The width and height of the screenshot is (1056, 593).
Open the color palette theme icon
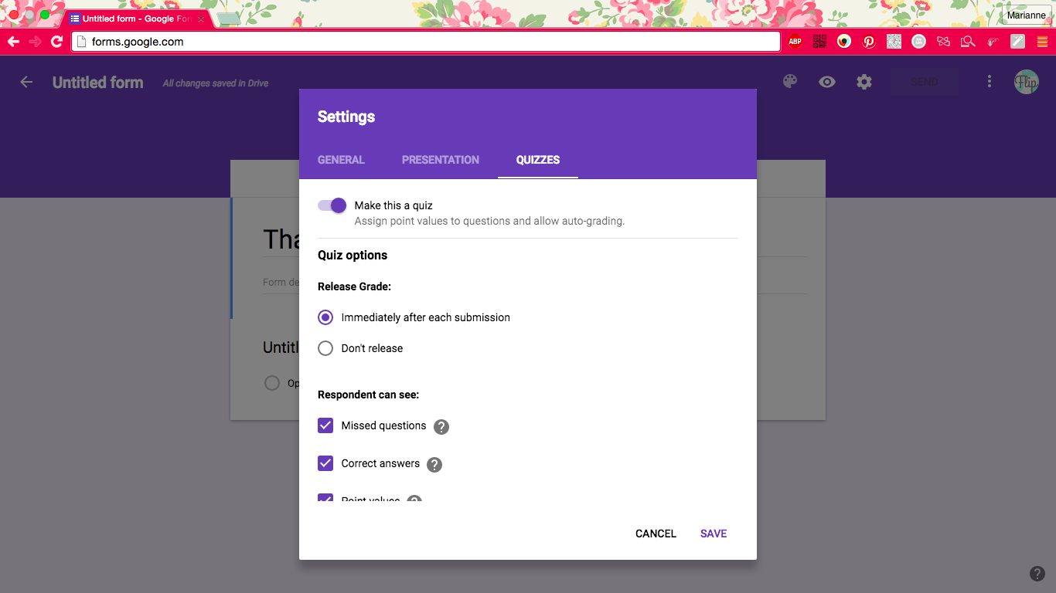click(789, 82)
